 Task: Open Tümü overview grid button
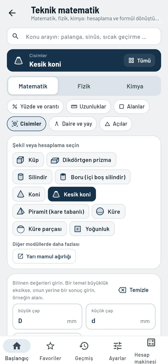pyautogui.click(x=139, y=61)
